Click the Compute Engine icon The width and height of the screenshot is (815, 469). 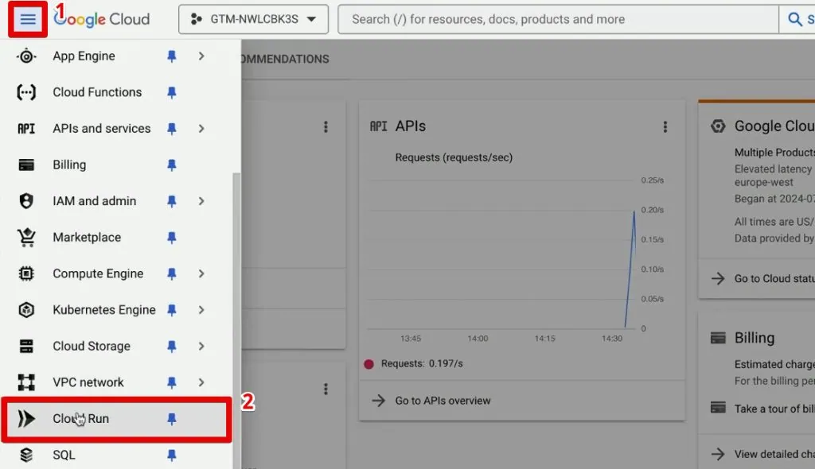pos(25,273)
